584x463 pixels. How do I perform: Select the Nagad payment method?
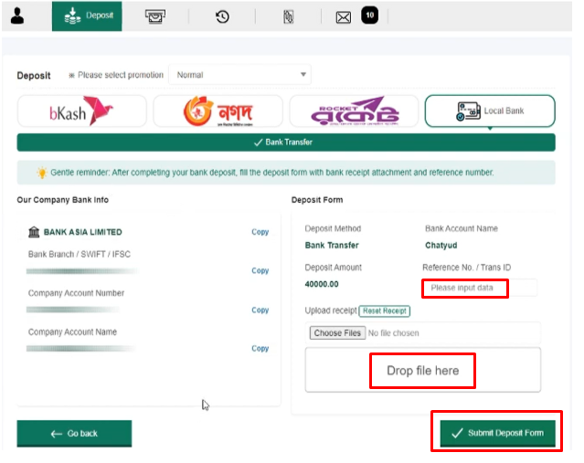[x=218, y=110]
